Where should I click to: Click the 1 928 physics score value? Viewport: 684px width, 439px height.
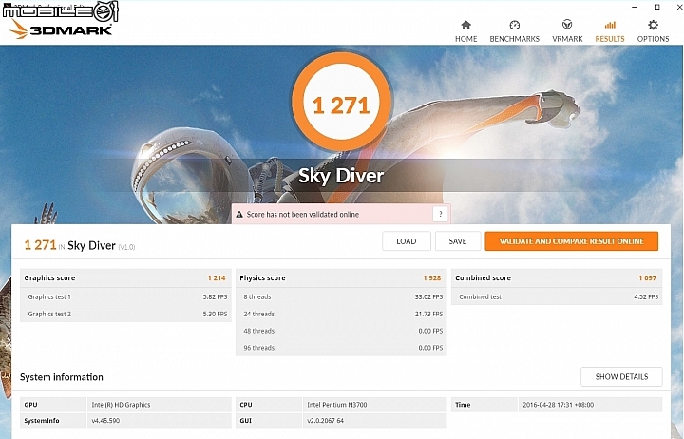[x=432, y=278]
